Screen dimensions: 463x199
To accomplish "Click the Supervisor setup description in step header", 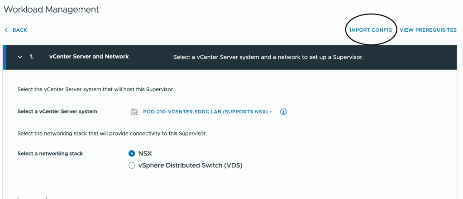I will [x=268, y=58].
